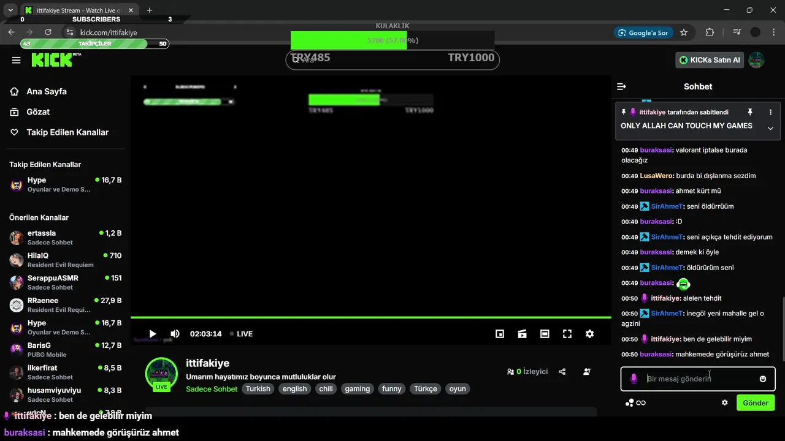Click the green video progress bar
Viewport: 785px width, 441px height.
pyautogui.click(x=371, y=317)
